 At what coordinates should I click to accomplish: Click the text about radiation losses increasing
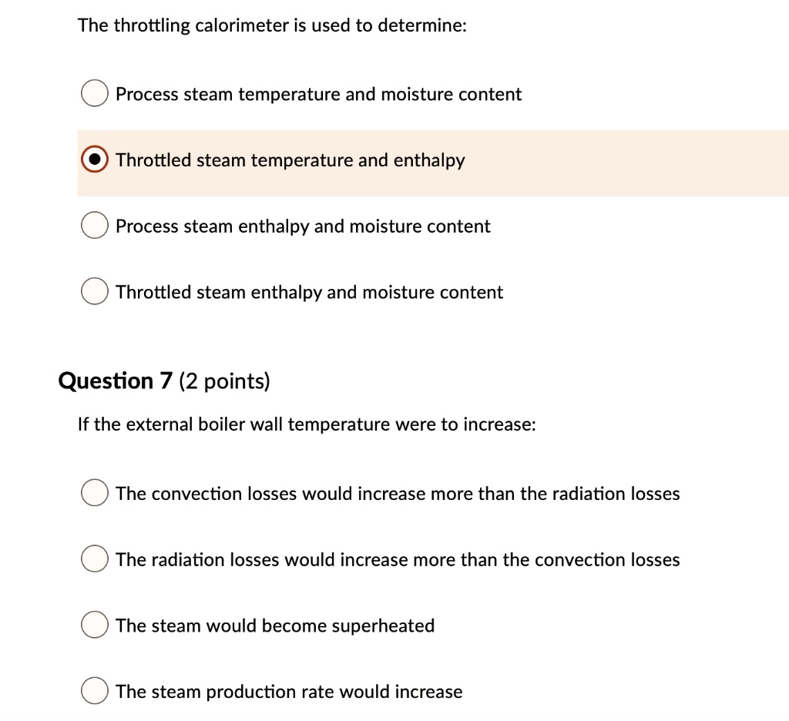click(398, 559)
